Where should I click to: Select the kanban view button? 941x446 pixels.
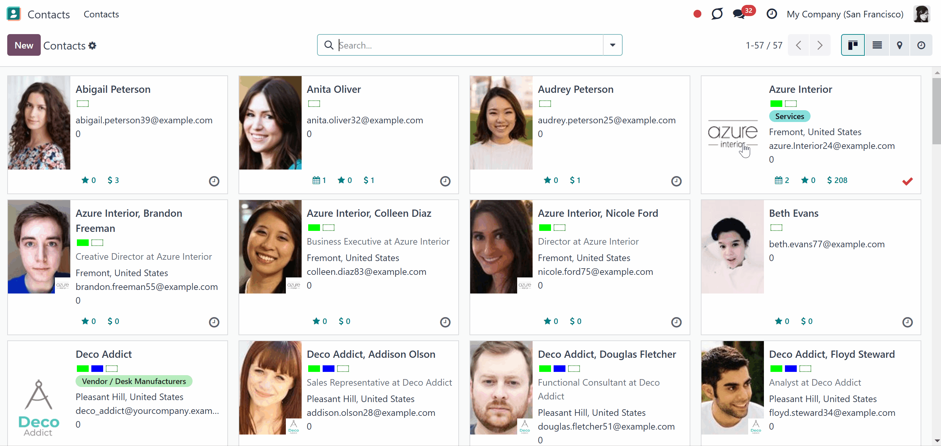point(853,45)
